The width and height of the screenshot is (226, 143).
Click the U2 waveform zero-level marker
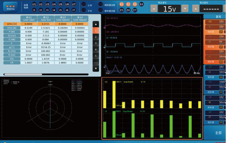click(105, 27)
